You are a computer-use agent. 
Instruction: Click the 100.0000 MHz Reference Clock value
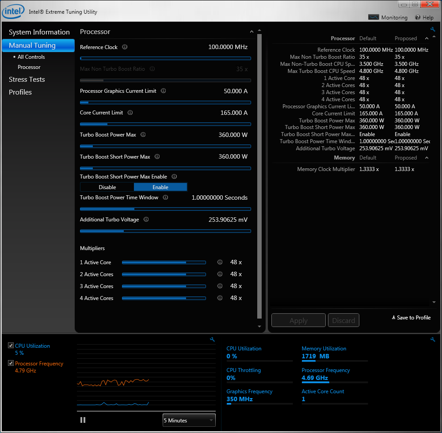click(x=228, y=47)
